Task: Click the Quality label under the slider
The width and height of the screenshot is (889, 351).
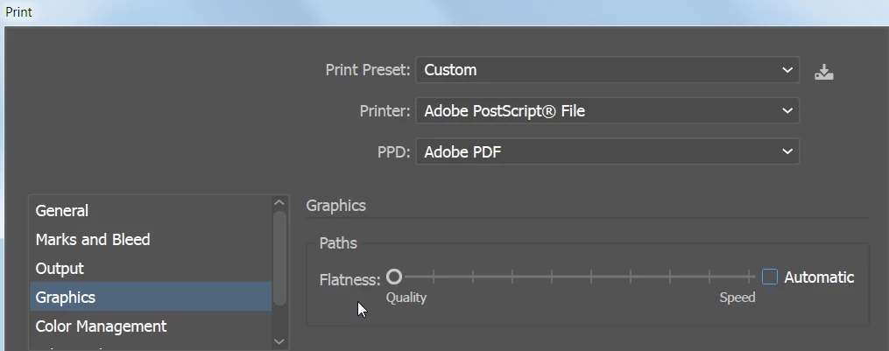Action: pos(406,298)
